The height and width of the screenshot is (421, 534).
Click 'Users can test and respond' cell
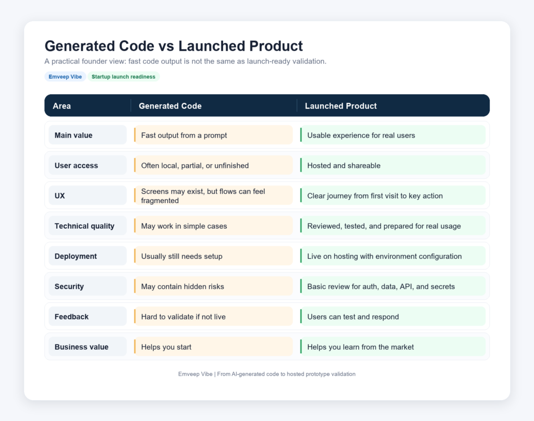[393, 316]
